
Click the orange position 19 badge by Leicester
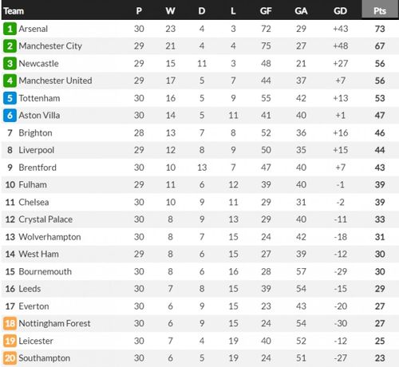point(10,341)
